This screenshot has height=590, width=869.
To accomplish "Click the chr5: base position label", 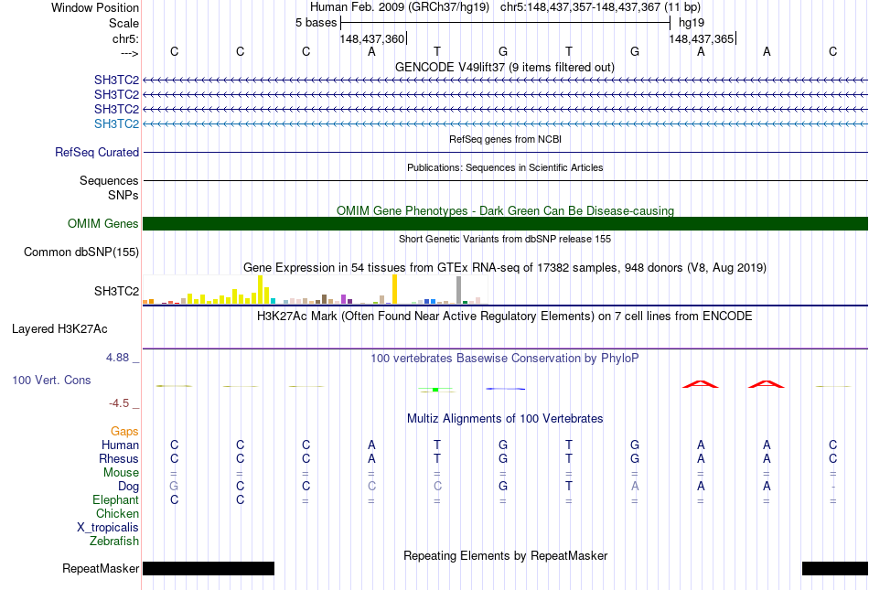I will tap(125, 38).
